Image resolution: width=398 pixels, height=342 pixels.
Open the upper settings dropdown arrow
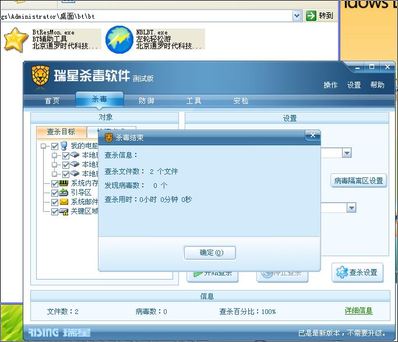tap(347, 153)
